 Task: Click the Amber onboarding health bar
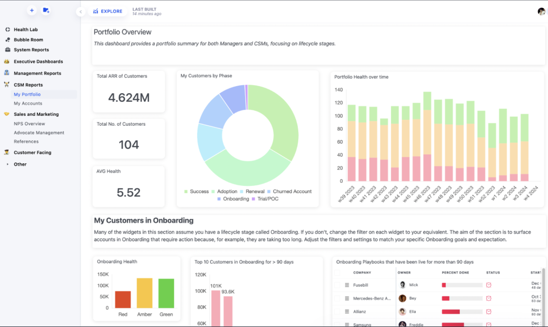point(145,293)
